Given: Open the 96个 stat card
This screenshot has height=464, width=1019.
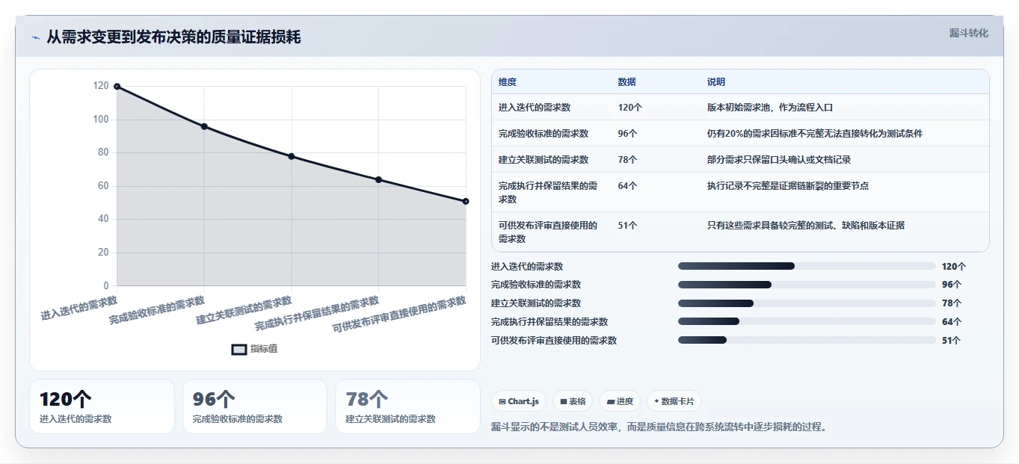Looking at the screenshot, I should coord(255,406).
